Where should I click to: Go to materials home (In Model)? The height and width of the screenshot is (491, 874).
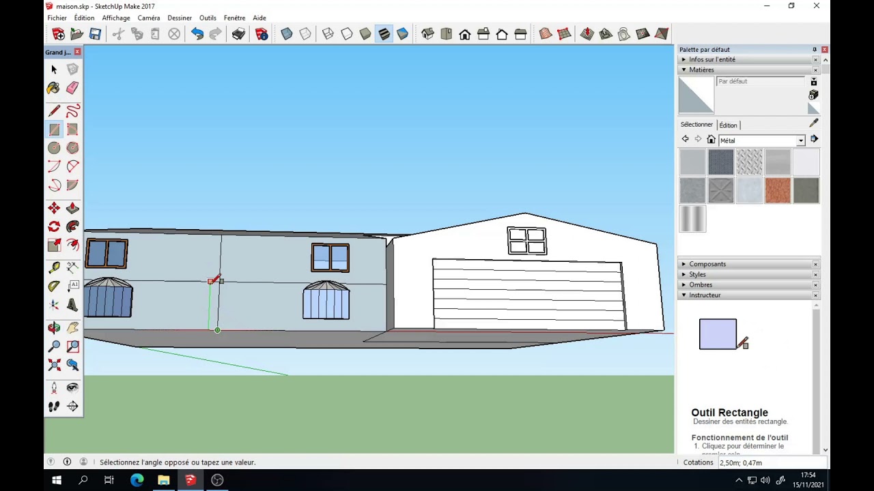711,139
